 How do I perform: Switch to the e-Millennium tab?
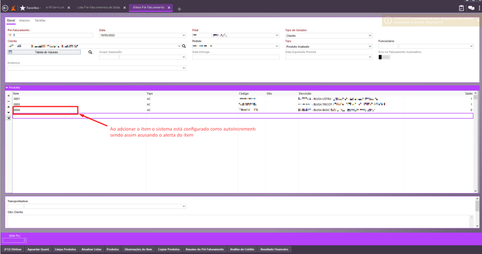click(x=55, y=7)
